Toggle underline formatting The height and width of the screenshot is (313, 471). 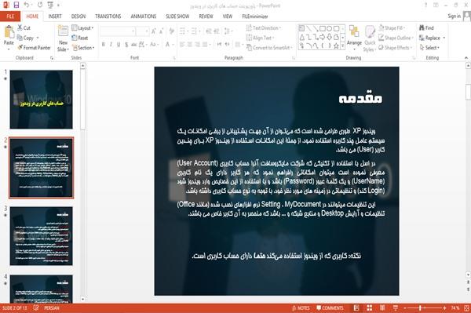(x=119, y=45)
